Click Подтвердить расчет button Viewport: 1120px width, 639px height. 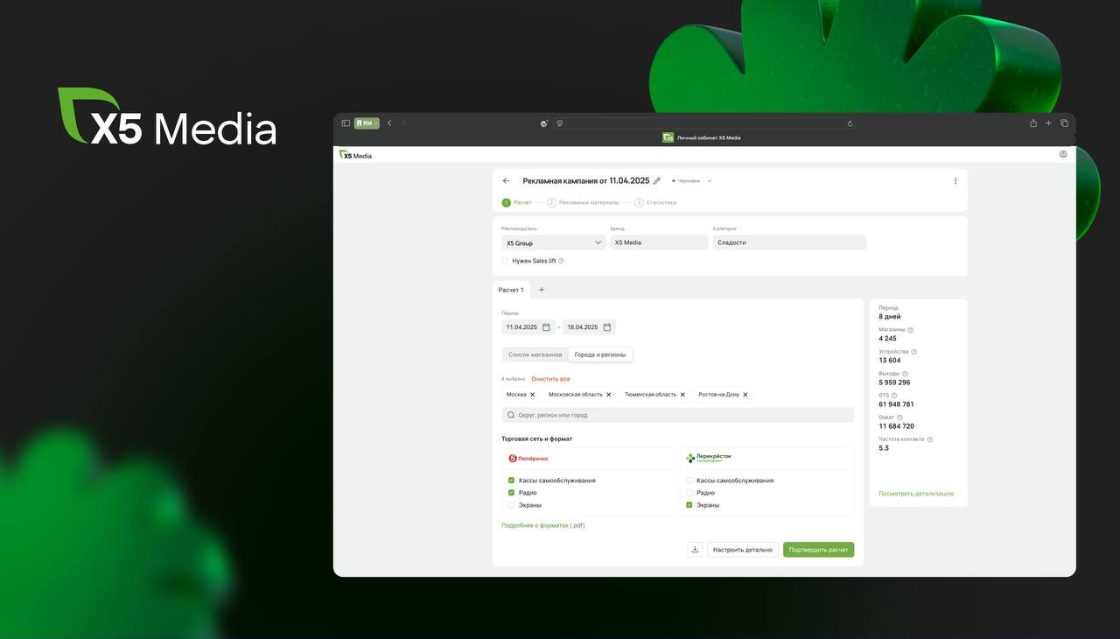coord(819,550)
